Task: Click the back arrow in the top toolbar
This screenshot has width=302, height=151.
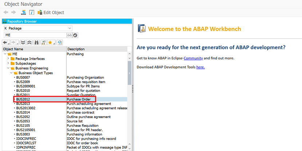Action: tap(6, 12)
